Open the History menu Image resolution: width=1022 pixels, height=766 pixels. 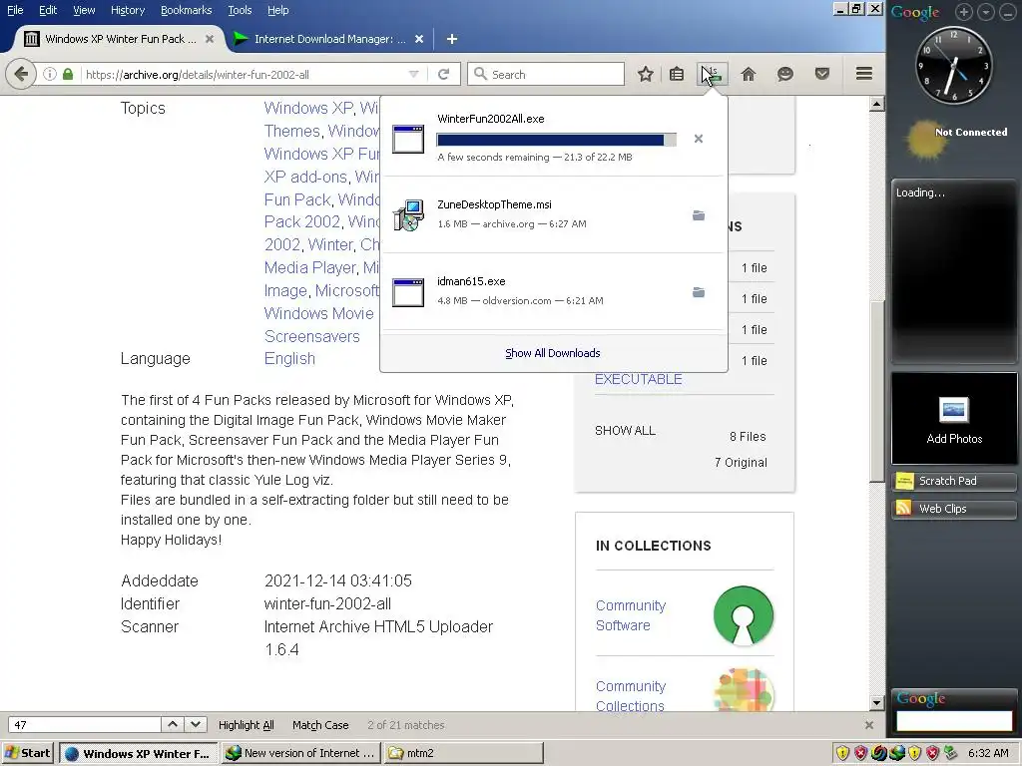coord(127,10)
